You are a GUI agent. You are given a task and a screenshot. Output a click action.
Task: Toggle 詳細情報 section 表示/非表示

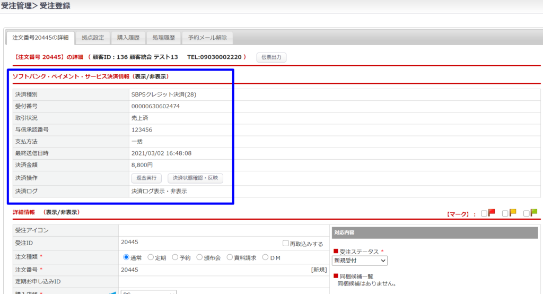click(62, 212)
